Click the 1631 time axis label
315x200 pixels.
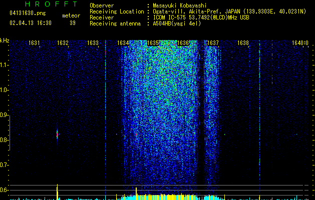[34, 43]
